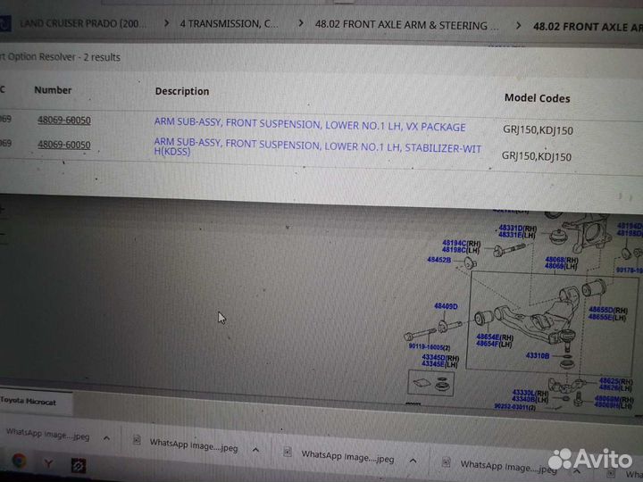Open 48.02 FRONT AXLE ARM & STEERING breadcrumb
The width and height of the screenshot is (643, 482).
point(406,25)
